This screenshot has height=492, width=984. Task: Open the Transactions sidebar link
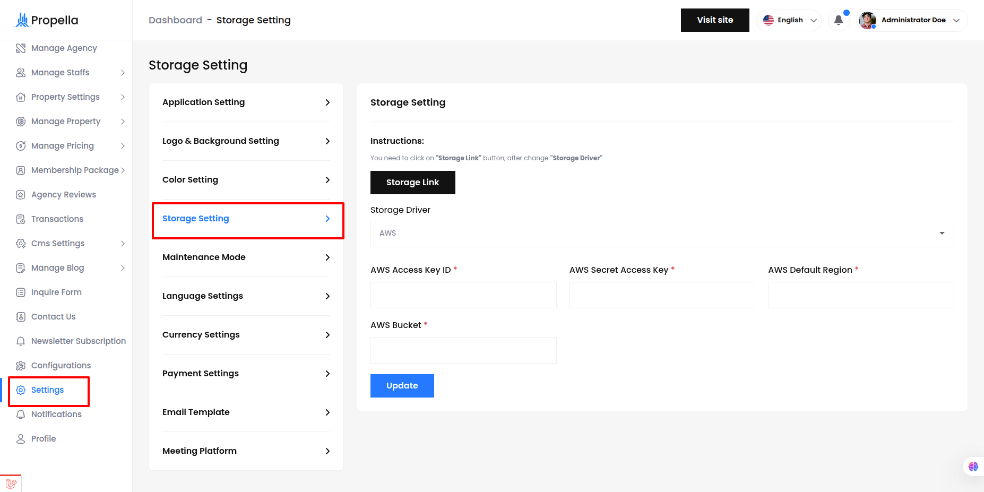[x=57, y=219]
